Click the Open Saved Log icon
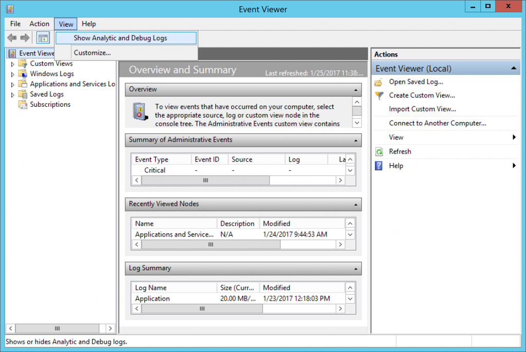Image resolution: width=526 pixels, height=352 pixels. point(379,82)
